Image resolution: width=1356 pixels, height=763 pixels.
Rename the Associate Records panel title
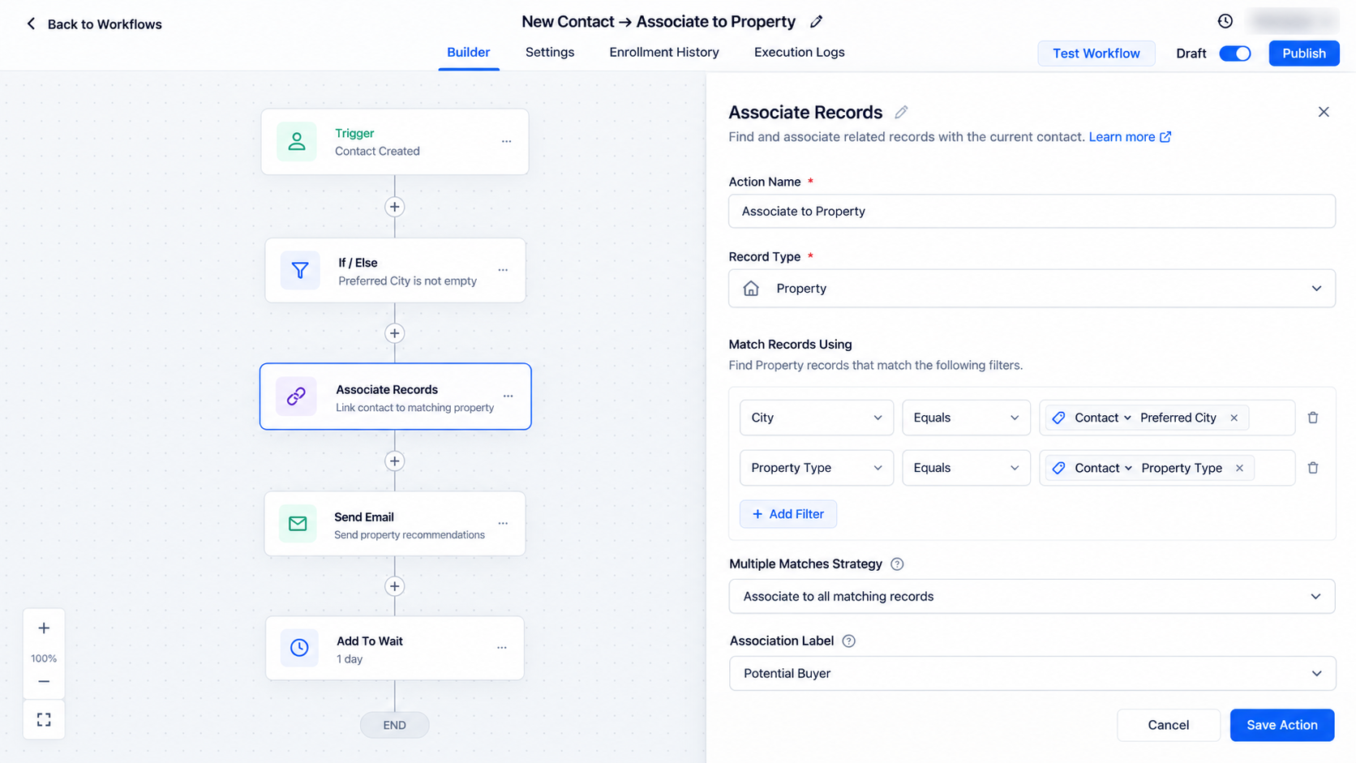[x=901, y=112]
